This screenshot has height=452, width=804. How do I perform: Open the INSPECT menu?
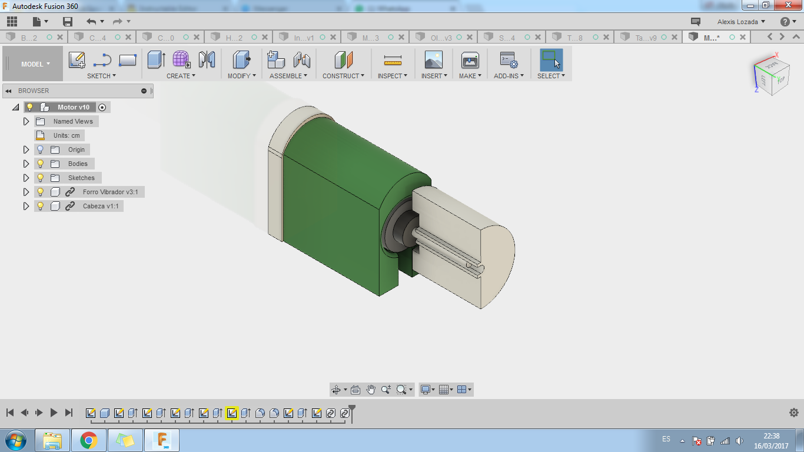(393, 76)
